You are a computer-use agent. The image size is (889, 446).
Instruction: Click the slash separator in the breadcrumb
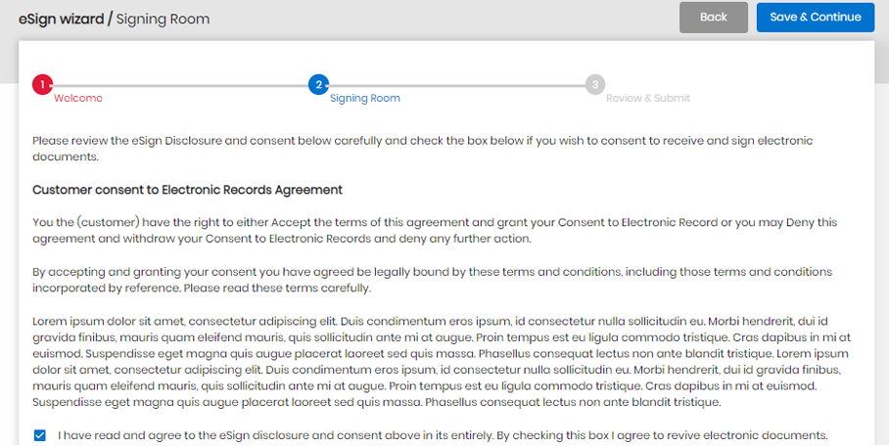click(110, 19)
